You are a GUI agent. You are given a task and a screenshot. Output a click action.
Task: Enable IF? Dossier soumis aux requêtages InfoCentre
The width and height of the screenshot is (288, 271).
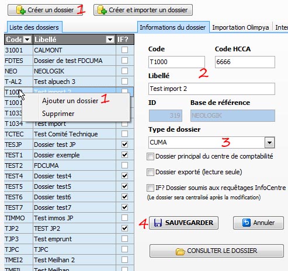coord(150,188)
